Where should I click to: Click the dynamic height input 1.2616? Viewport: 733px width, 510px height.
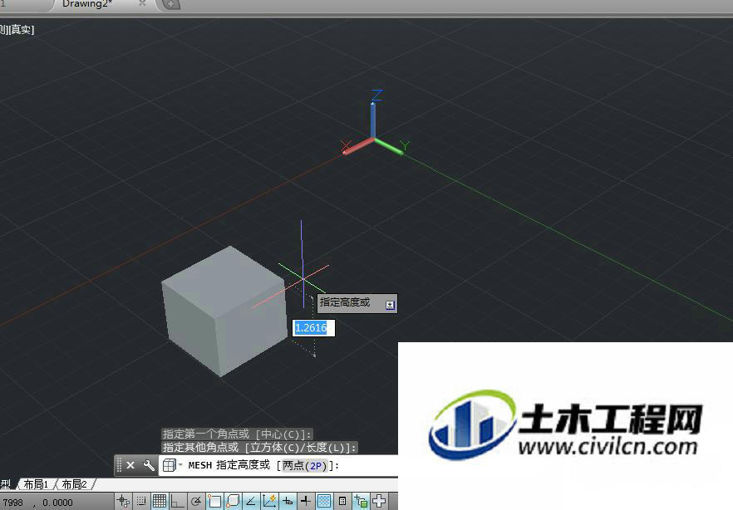pyautogui.click(x=313, y=328)
